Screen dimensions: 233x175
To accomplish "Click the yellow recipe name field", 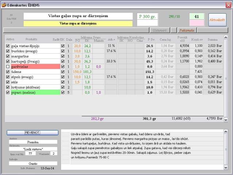I will [78, 23].
